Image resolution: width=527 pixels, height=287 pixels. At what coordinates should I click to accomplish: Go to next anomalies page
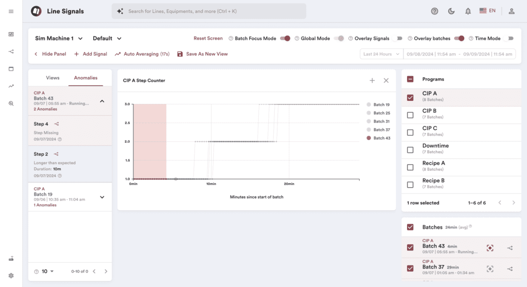(106, 271)
